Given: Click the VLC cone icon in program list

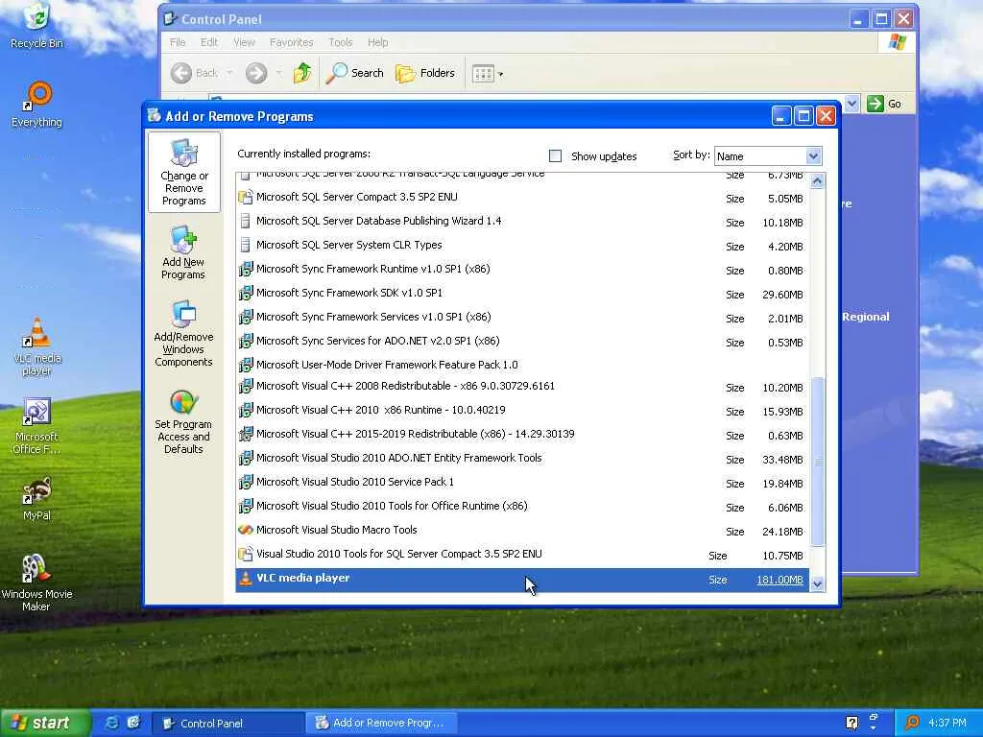Looking at the screenshot, I should point(246,579).
